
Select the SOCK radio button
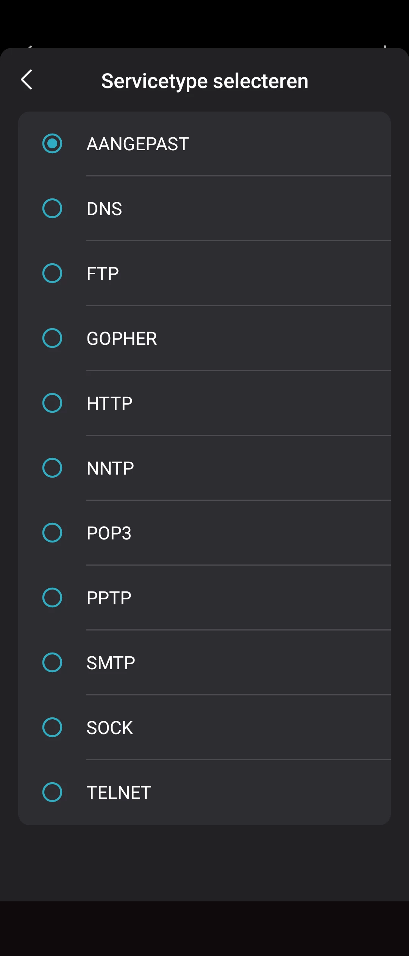52,727
